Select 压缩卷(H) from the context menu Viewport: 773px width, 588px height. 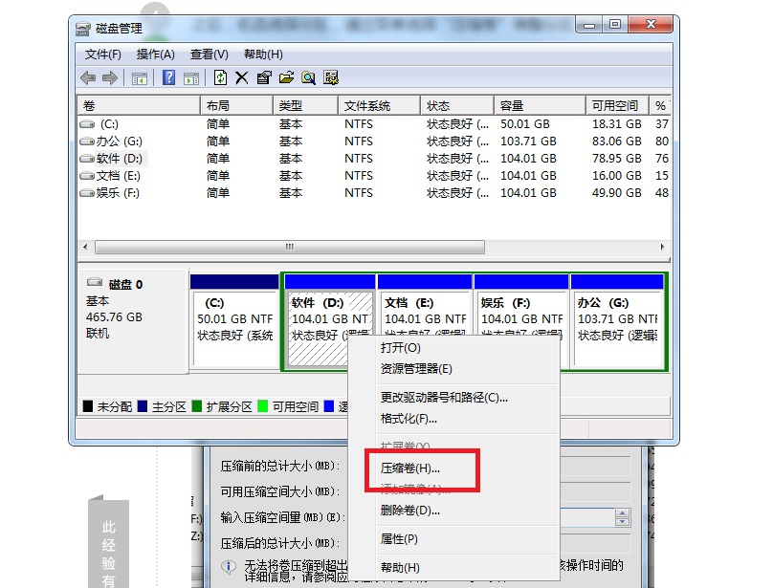(x=407, y=468)
